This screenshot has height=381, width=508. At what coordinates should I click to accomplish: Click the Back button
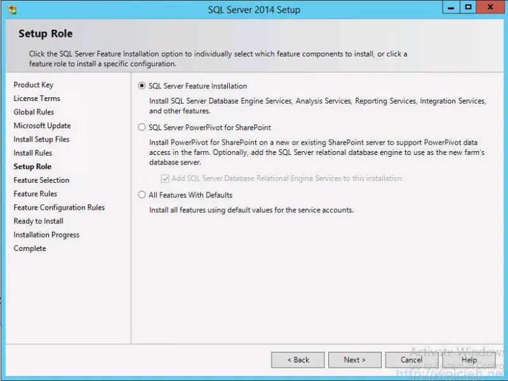(x=298, y=359)
